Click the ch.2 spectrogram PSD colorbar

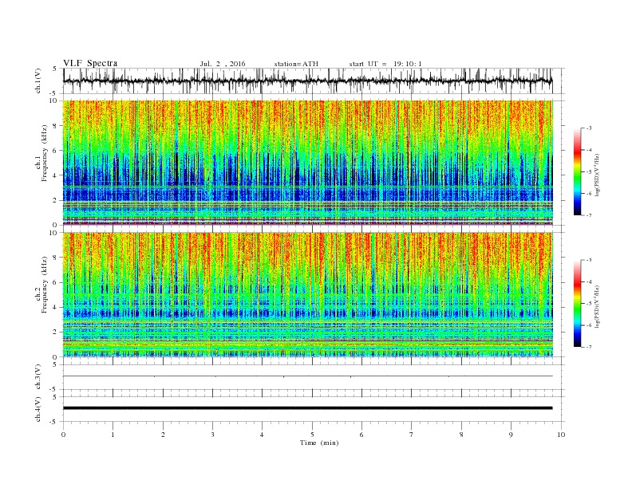pyautogui.click(x=577, y=304)
